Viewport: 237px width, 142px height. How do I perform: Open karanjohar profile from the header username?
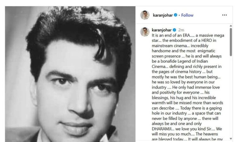pos(163,15)
